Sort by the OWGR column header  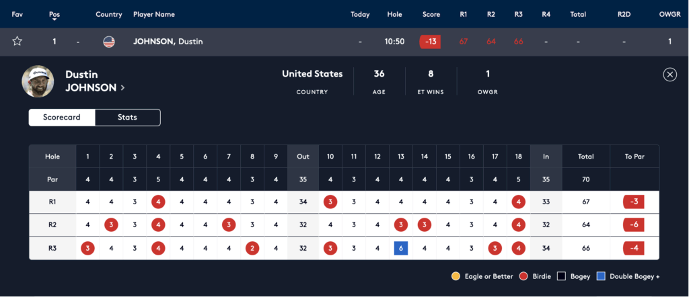669,14
